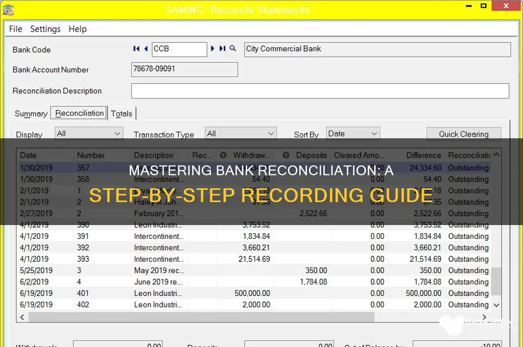This screenshot has width=523, height=347.
Task: Expand the Transaction Type dropdown
Action: point(271,134)
